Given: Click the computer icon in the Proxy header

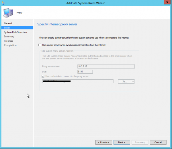Looking at the screenshot, I should click(x=8, y=13).
